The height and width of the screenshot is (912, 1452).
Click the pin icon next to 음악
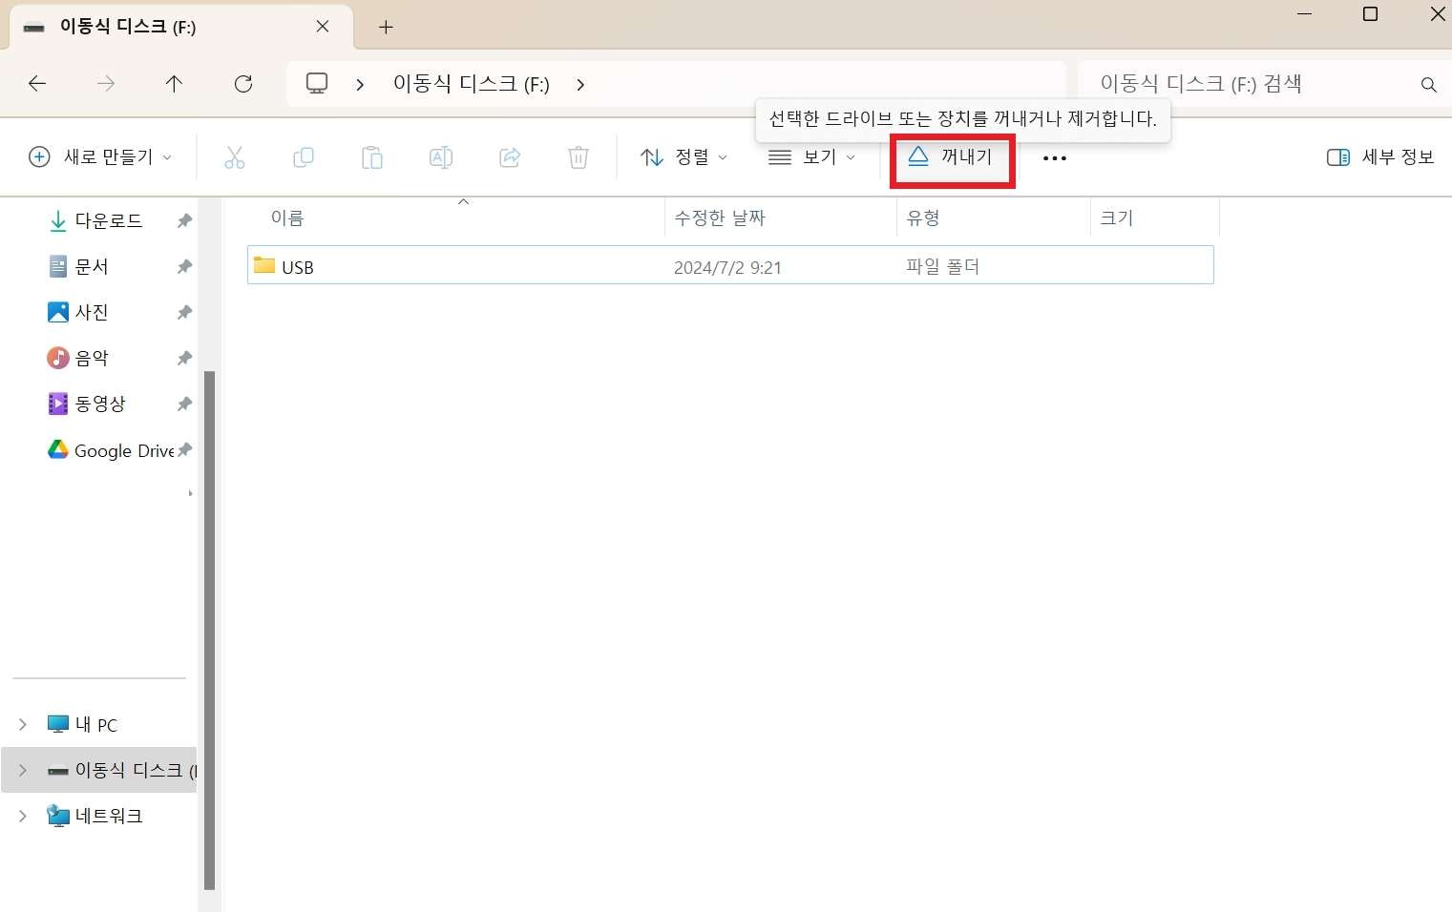click(184, 359)
